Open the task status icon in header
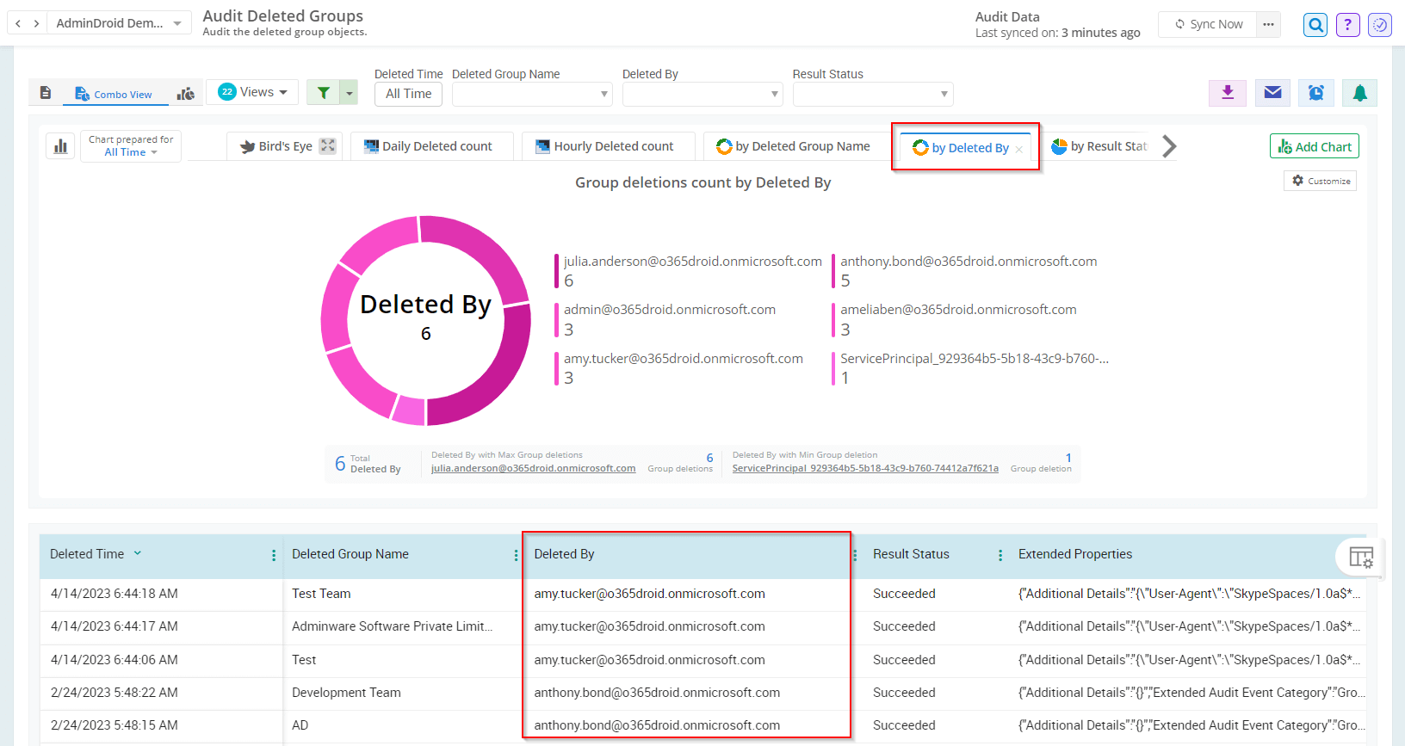Viewport: 1405px width, 746px height. tap(1380, 25)
